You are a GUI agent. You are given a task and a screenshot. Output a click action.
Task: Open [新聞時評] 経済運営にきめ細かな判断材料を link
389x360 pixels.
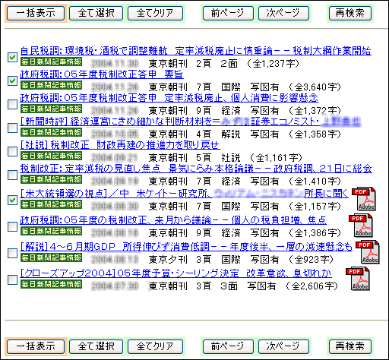[191, 122]
